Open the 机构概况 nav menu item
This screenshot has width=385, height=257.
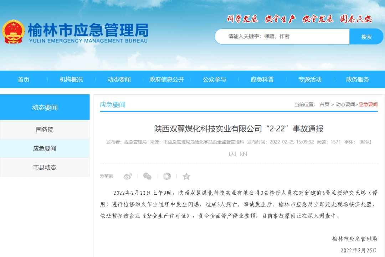coord(71,79)
